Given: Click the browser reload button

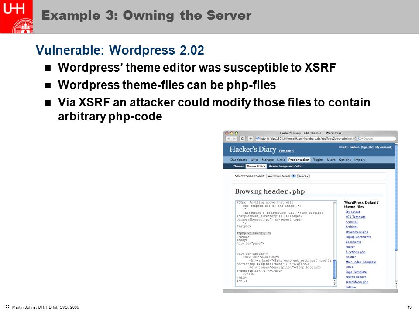Looking at the screenshot, I should point(242,139).
